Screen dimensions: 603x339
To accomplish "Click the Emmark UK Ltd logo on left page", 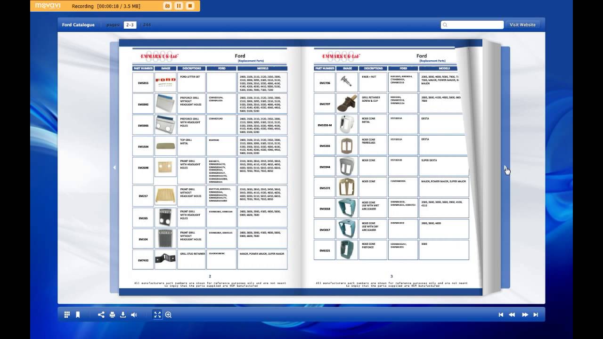I will (x=160, y=56).
